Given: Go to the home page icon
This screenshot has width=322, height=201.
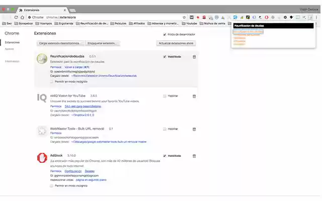Looking at the screenshot, I should [22, 18].
